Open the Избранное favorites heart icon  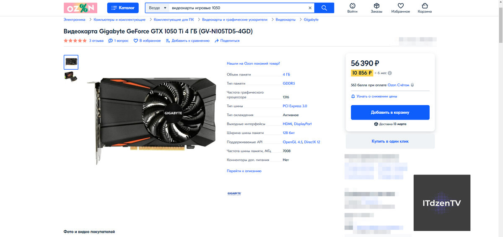click(400, 6)
